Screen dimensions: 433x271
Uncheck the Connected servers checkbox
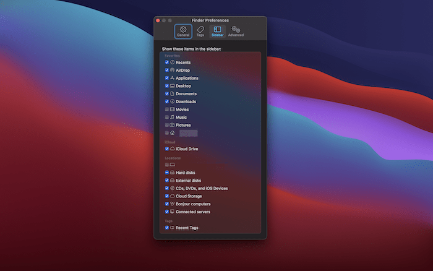coord(167,212)
